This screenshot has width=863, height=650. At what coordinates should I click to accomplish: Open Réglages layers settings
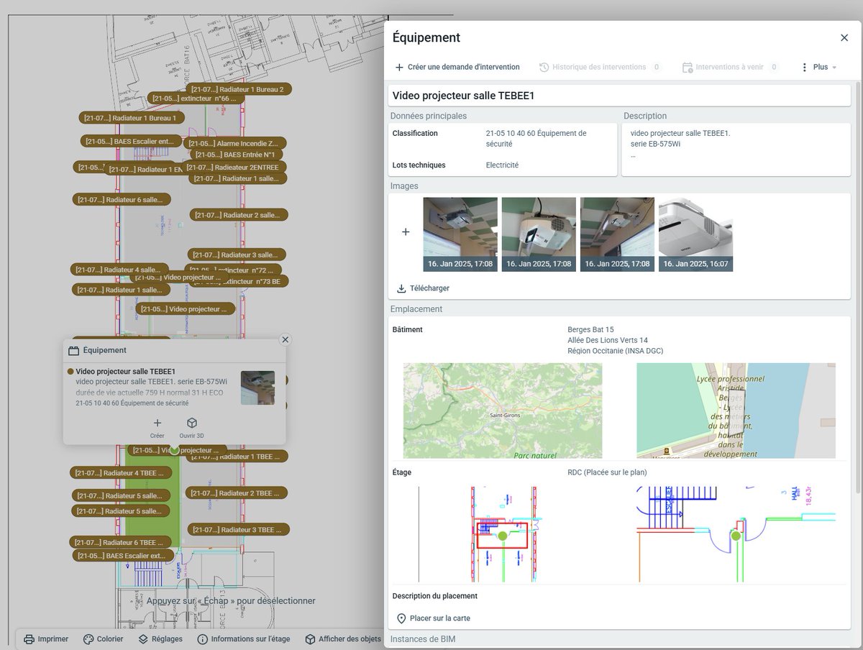160,638
